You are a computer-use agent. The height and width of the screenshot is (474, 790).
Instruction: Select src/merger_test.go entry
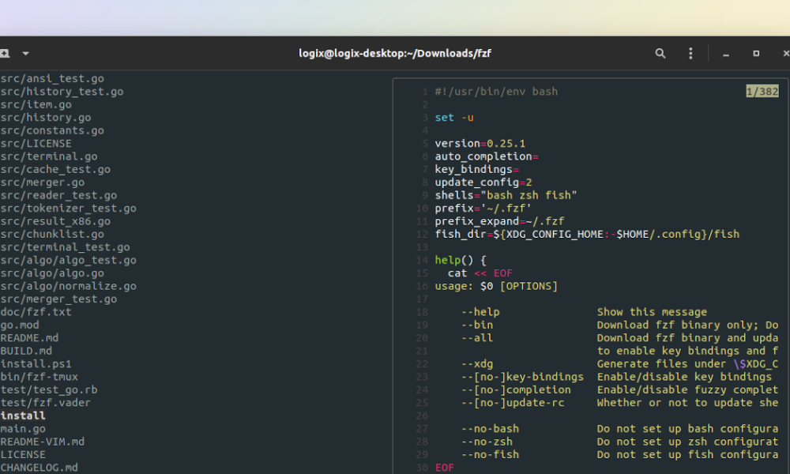click(x=59, y=299)
